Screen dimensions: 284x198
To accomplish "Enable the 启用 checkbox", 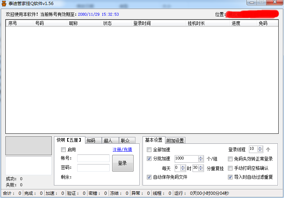I will [x=64, y=150].
